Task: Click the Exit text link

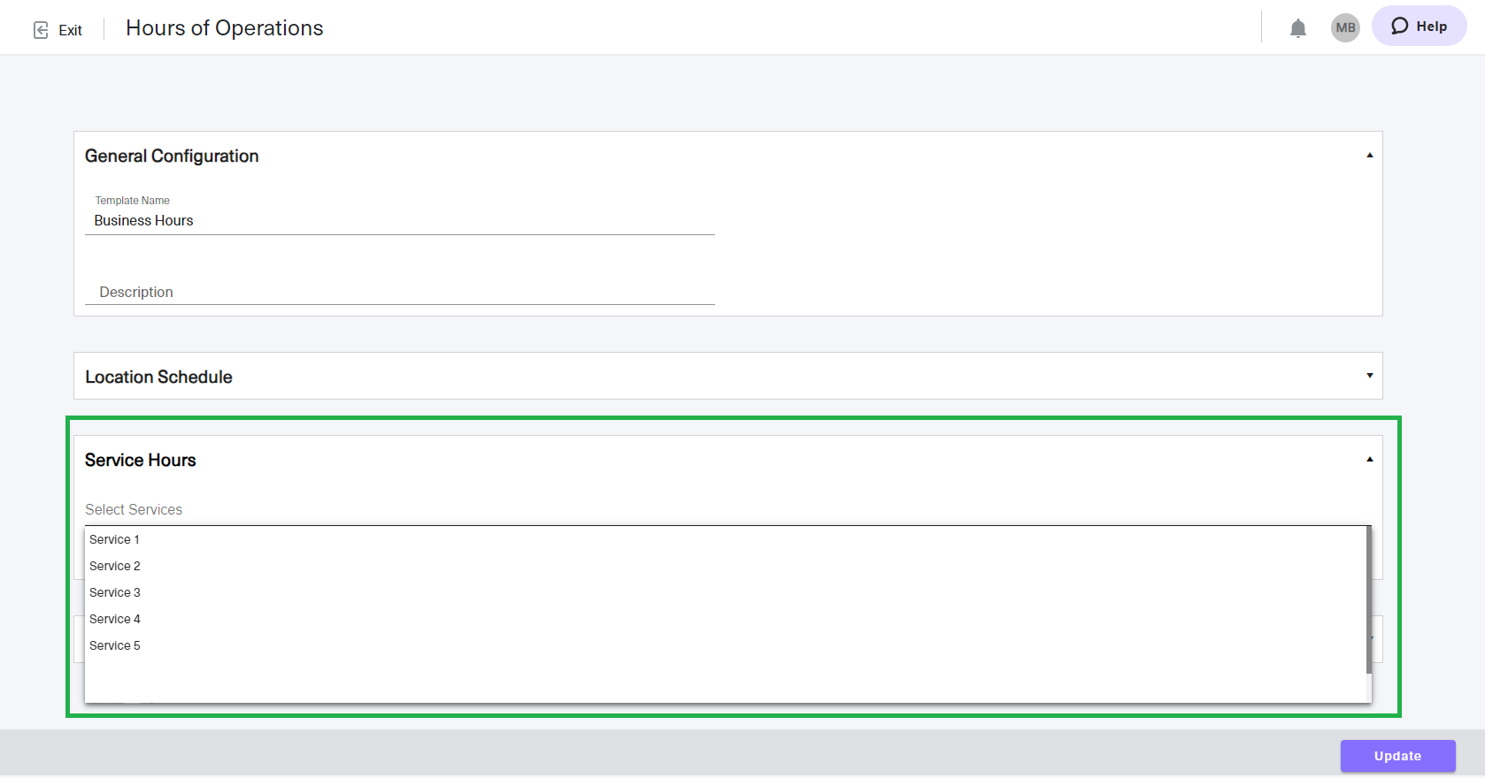Action: click(x=71, y=30)
